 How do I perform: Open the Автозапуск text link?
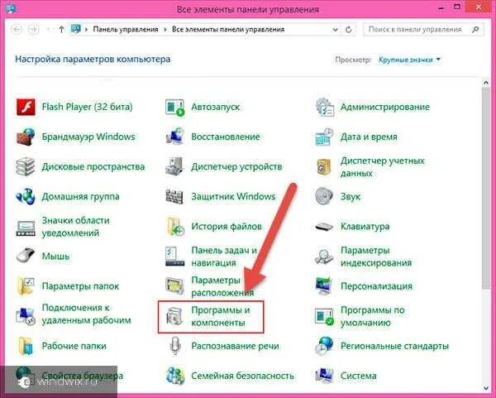[x=216, y=107]
